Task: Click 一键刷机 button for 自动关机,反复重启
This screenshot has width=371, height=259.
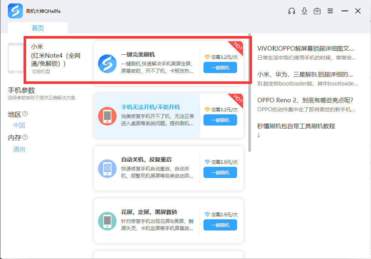Action: point(220,172)
